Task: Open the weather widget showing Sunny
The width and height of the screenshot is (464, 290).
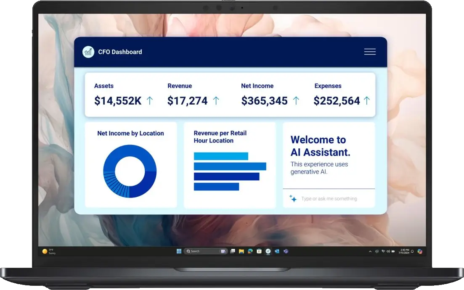Action: tap(48, 251)
